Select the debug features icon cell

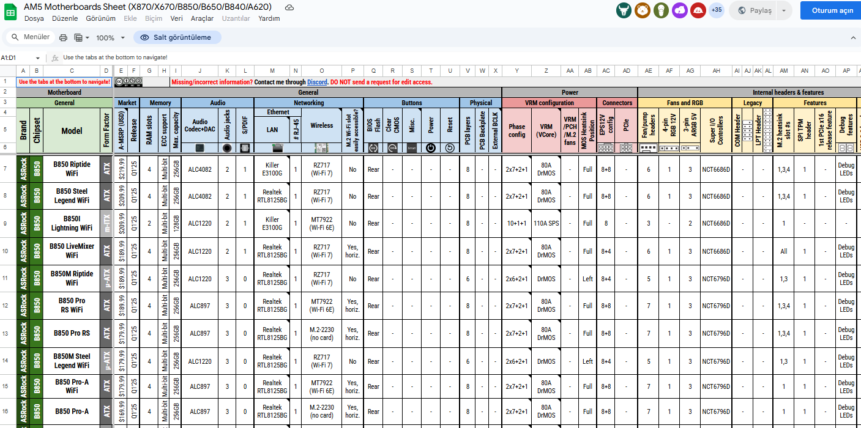[x=846, y=148]
